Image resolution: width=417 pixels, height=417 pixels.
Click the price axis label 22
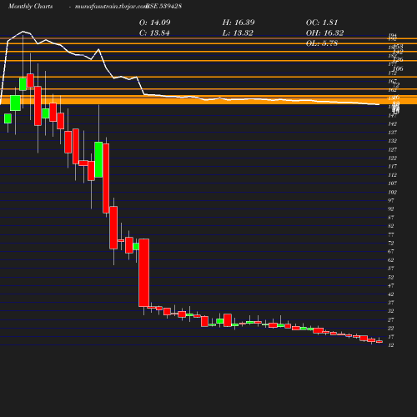[x=391, y=329]
